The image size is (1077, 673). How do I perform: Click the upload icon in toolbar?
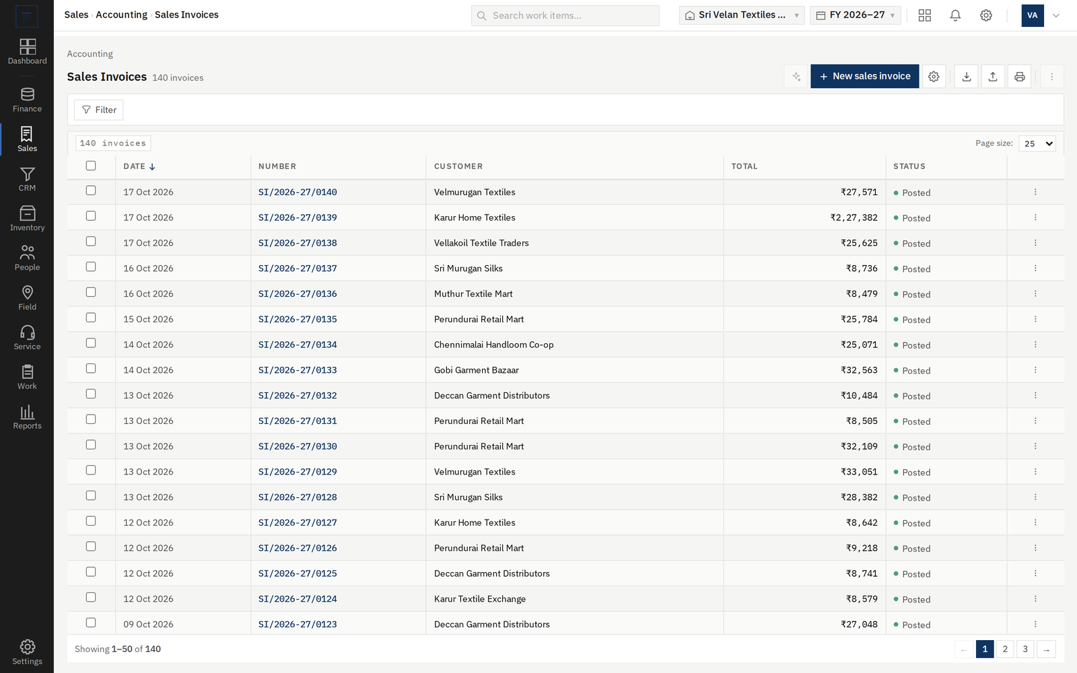[993, 77]
